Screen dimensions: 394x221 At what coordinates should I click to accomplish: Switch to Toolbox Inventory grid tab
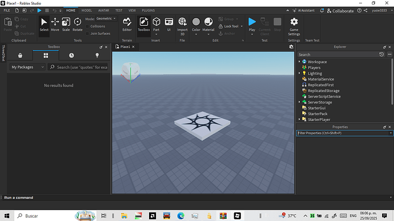point(46,55)
